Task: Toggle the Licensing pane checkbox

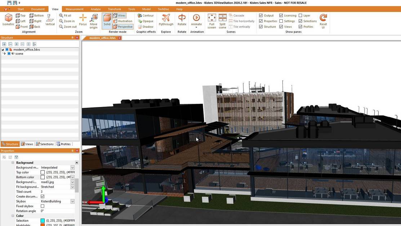Action: point(281,15)
